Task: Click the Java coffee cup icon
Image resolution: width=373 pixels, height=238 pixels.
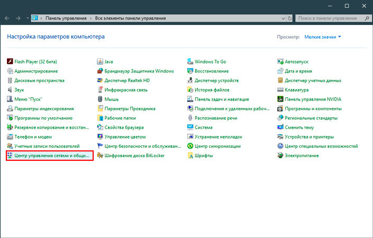Action: point(100,61)
